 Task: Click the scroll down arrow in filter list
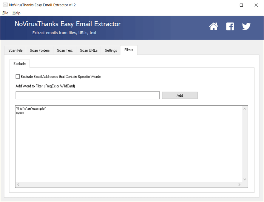pyautogui.click(x=245, y=179)
